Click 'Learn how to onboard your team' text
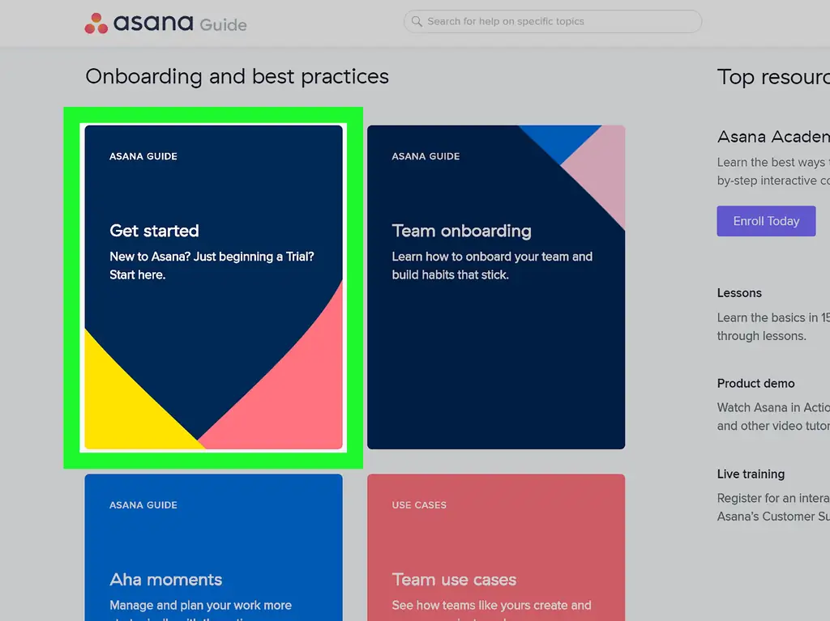830x621 pixels. click(x=492, y=257)
